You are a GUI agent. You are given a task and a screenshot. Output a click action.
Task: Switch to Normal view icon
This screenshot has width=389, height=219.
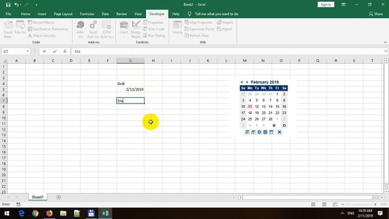(x=314, y=204)
